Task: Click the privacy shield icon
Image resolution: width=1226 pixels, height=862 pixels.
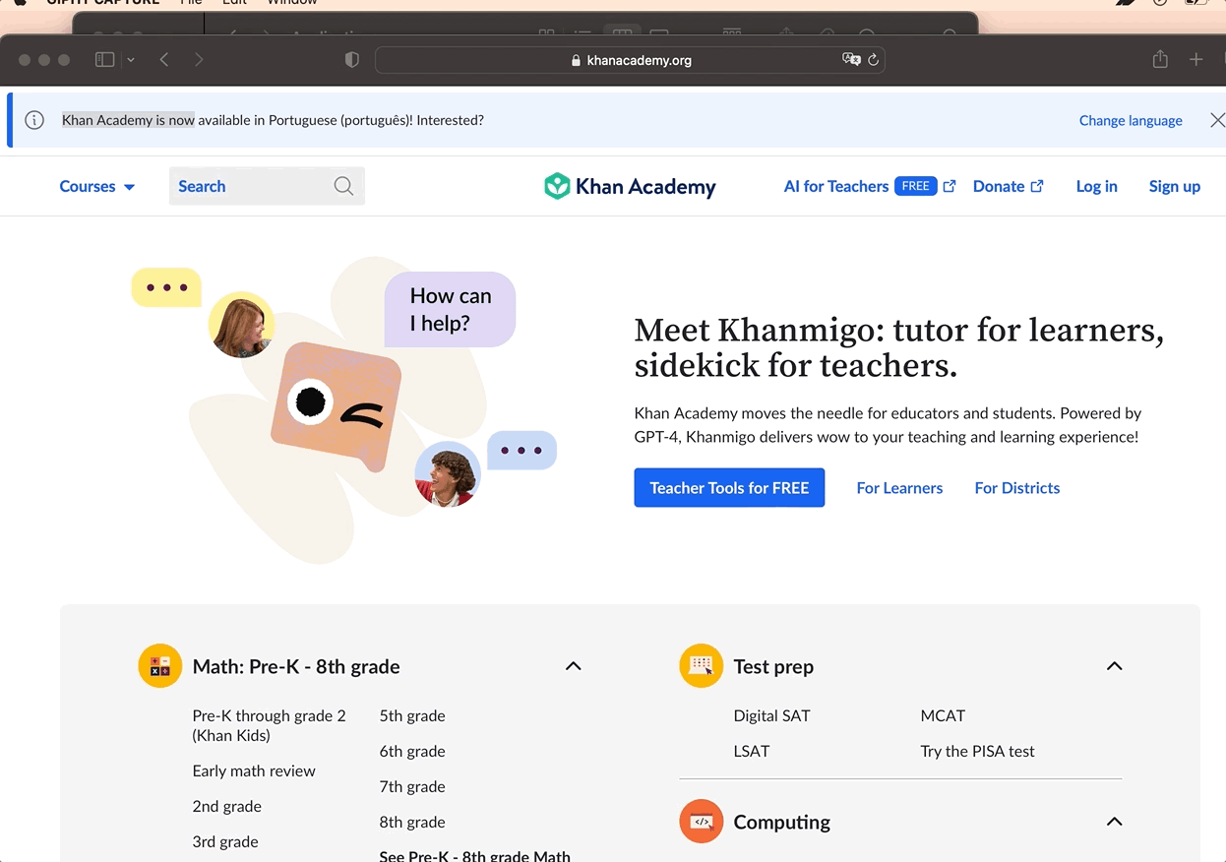Action: (352, 60)
